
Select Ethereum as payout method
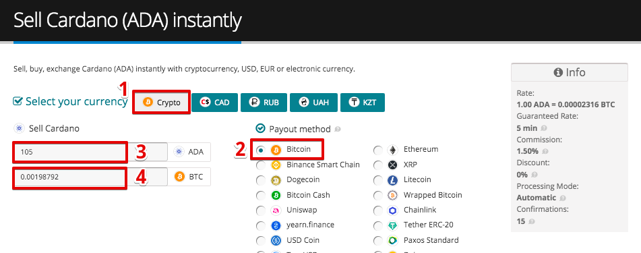click(x=379, y=150)
